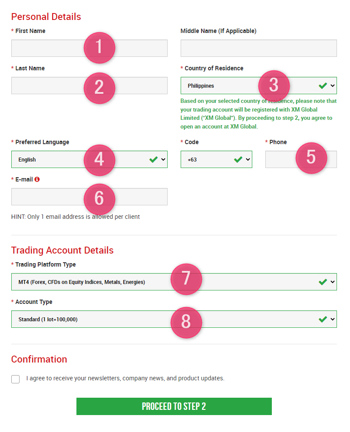Expand the Trading Platform Type dropdown arrow
Image resolution: width=350 pixels, height=432 pixels.
(333, 282)
